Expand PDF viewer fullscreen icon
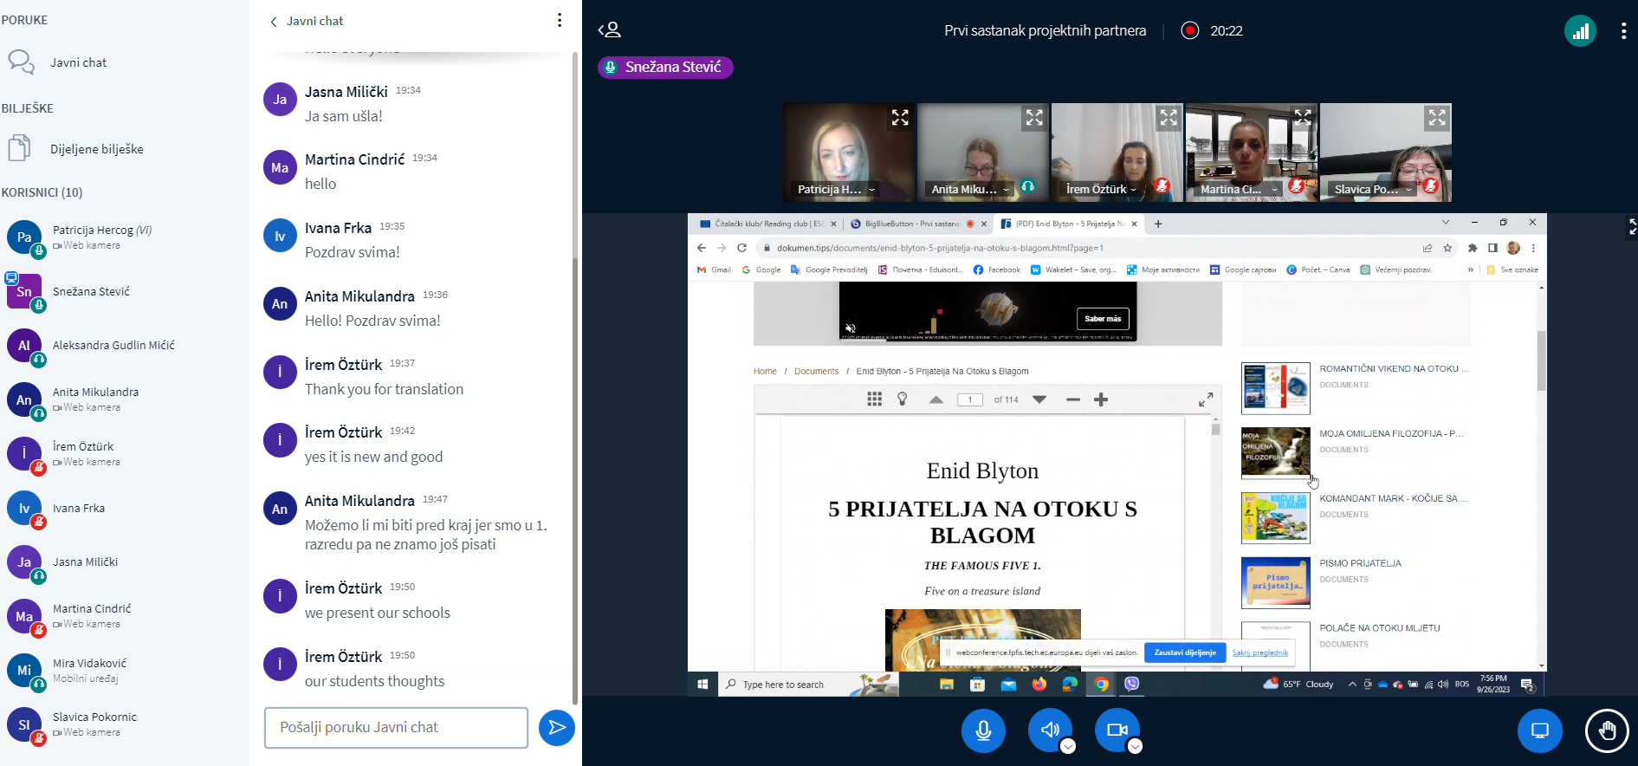Screen dimensions: 1638x766 pos(1206,399)
